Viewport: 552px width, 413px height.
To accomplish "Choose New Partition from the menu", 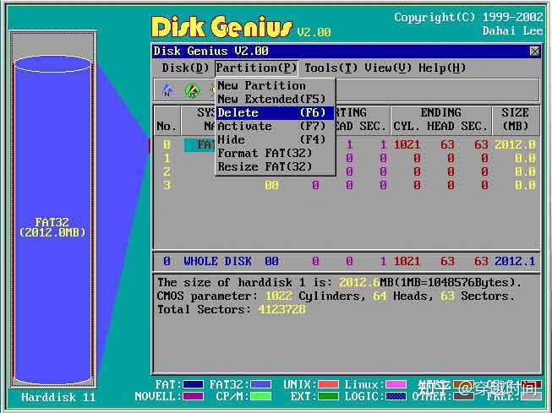I will (276, 85).
